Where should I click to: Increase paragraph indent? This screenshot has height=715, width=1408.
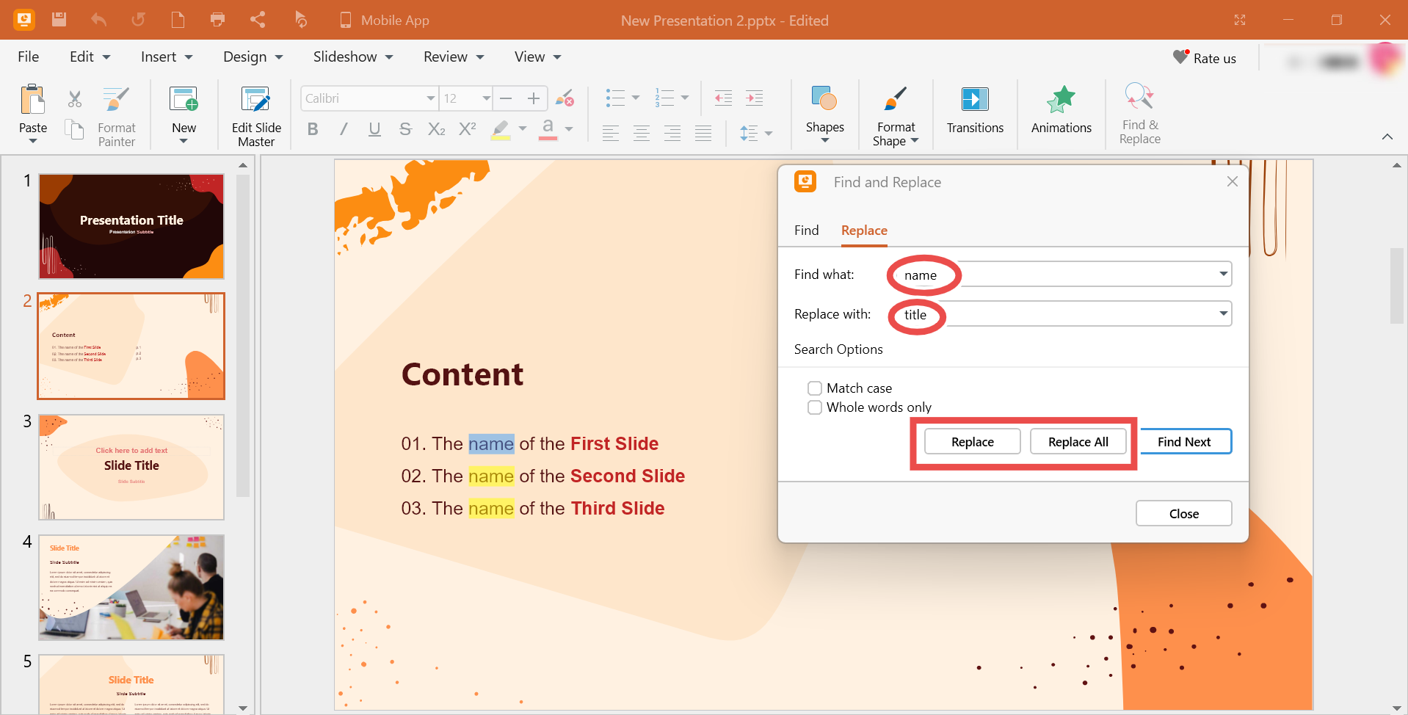pos(754,98)
